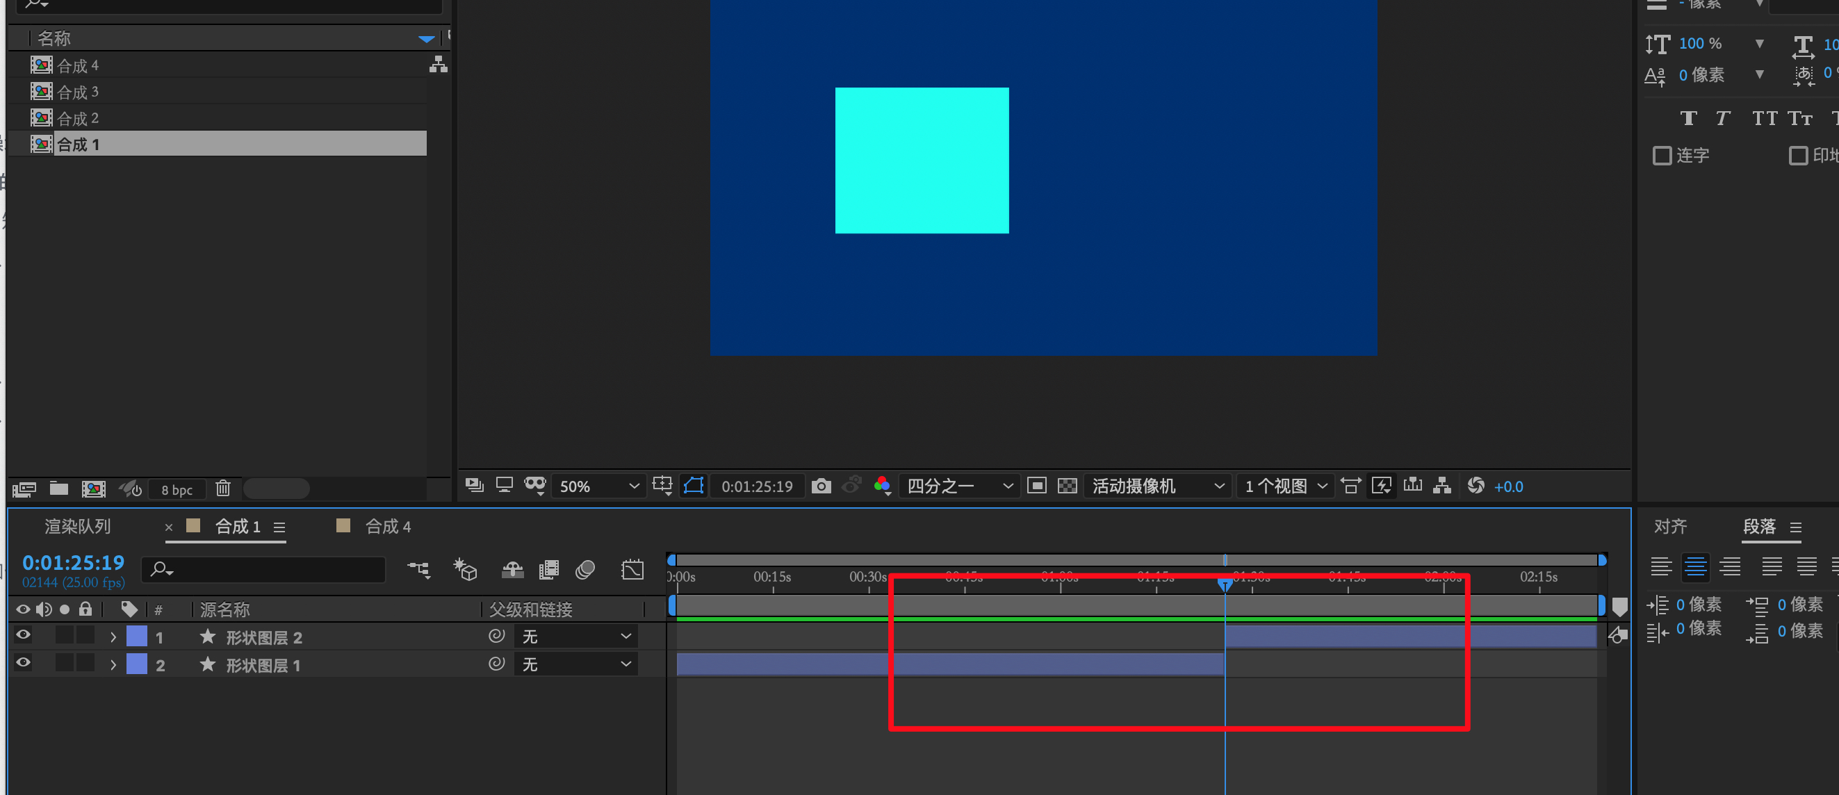Screen dimensions: 1839x795
Task: Click the snapshot camera icon
Action: (x=821, y=486)
